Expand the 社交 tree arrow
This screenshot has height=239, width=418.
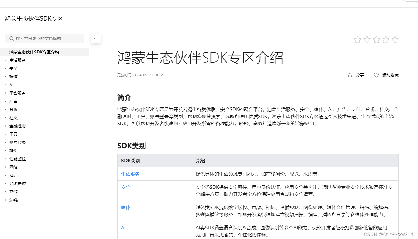click(5, 118)
